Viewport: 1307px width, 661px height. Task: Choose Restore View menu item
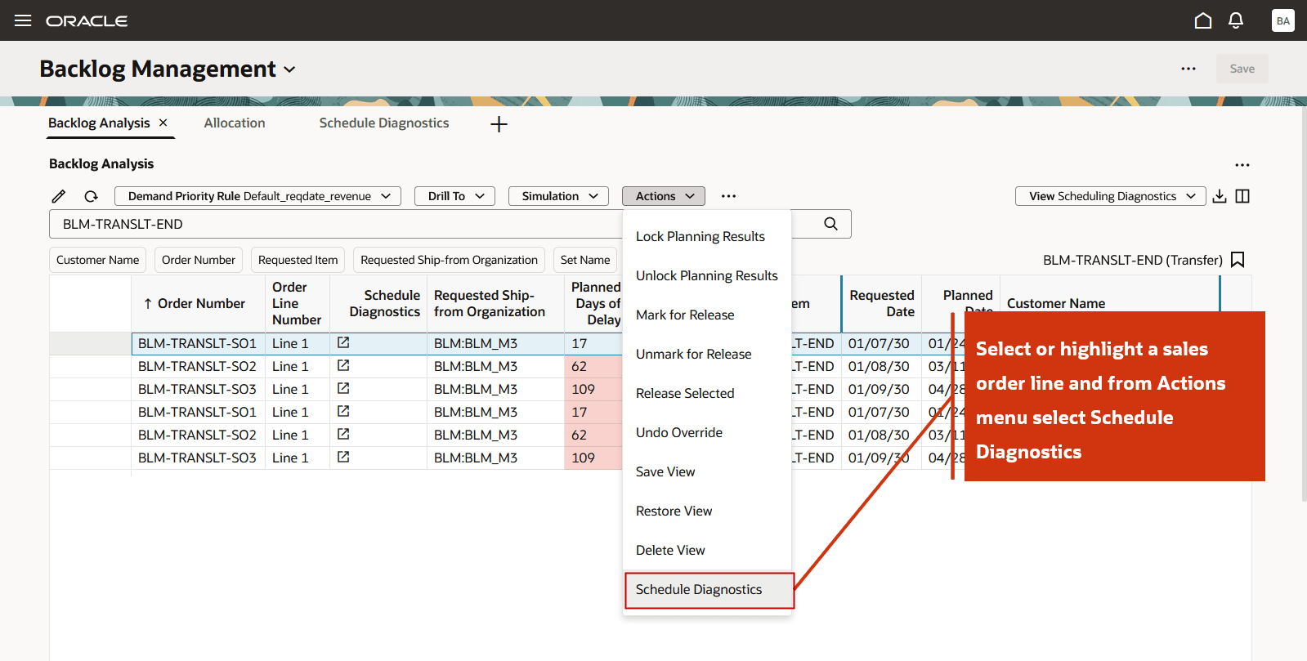pyautogui.click(x=707, y=511)
